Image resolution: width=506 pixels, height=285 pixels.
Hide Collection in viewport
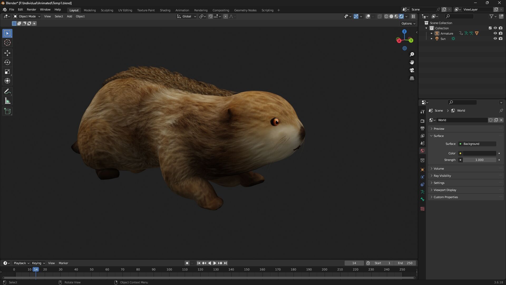(495, 28)
